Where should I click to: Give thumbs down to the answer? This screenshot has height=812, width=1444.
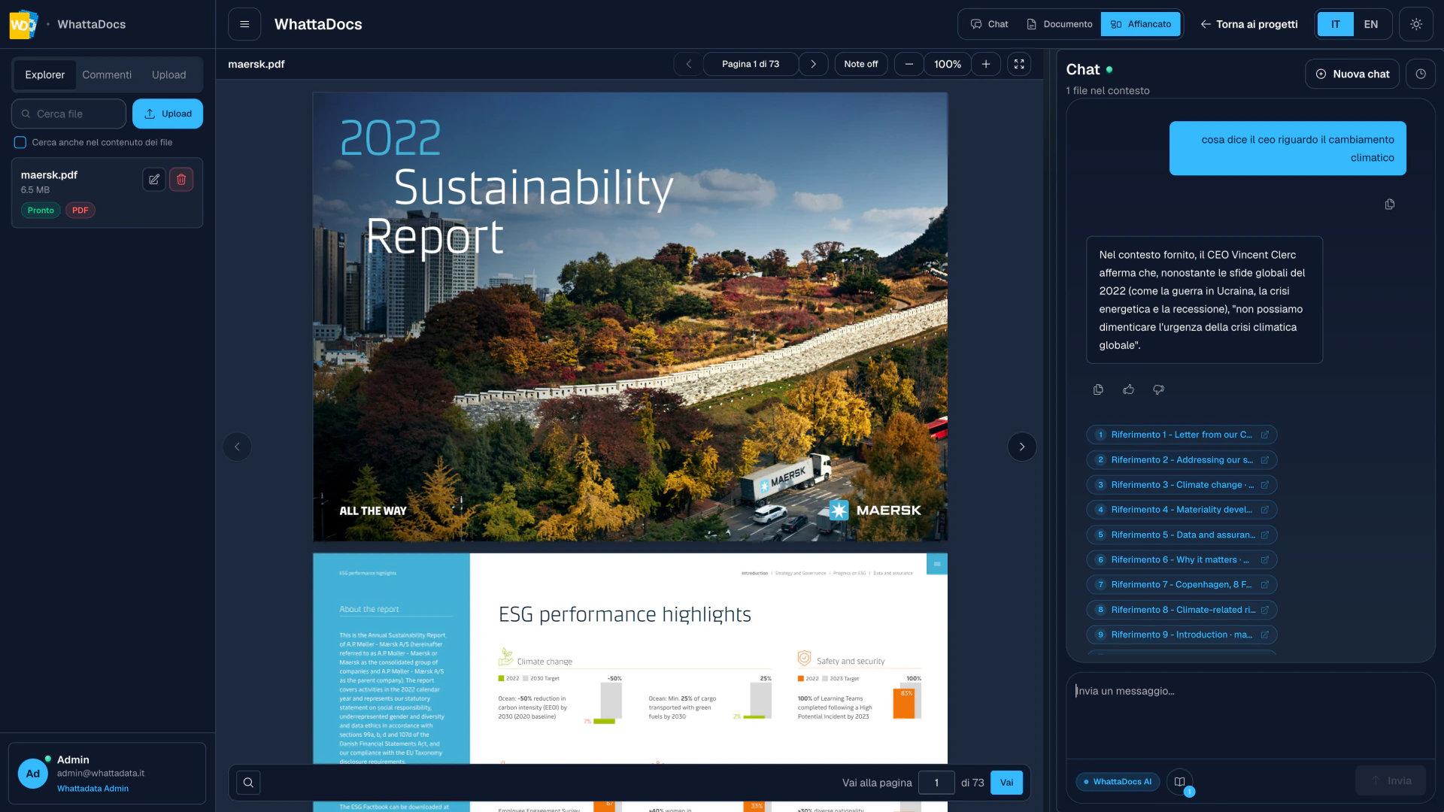coord(1158,389)
